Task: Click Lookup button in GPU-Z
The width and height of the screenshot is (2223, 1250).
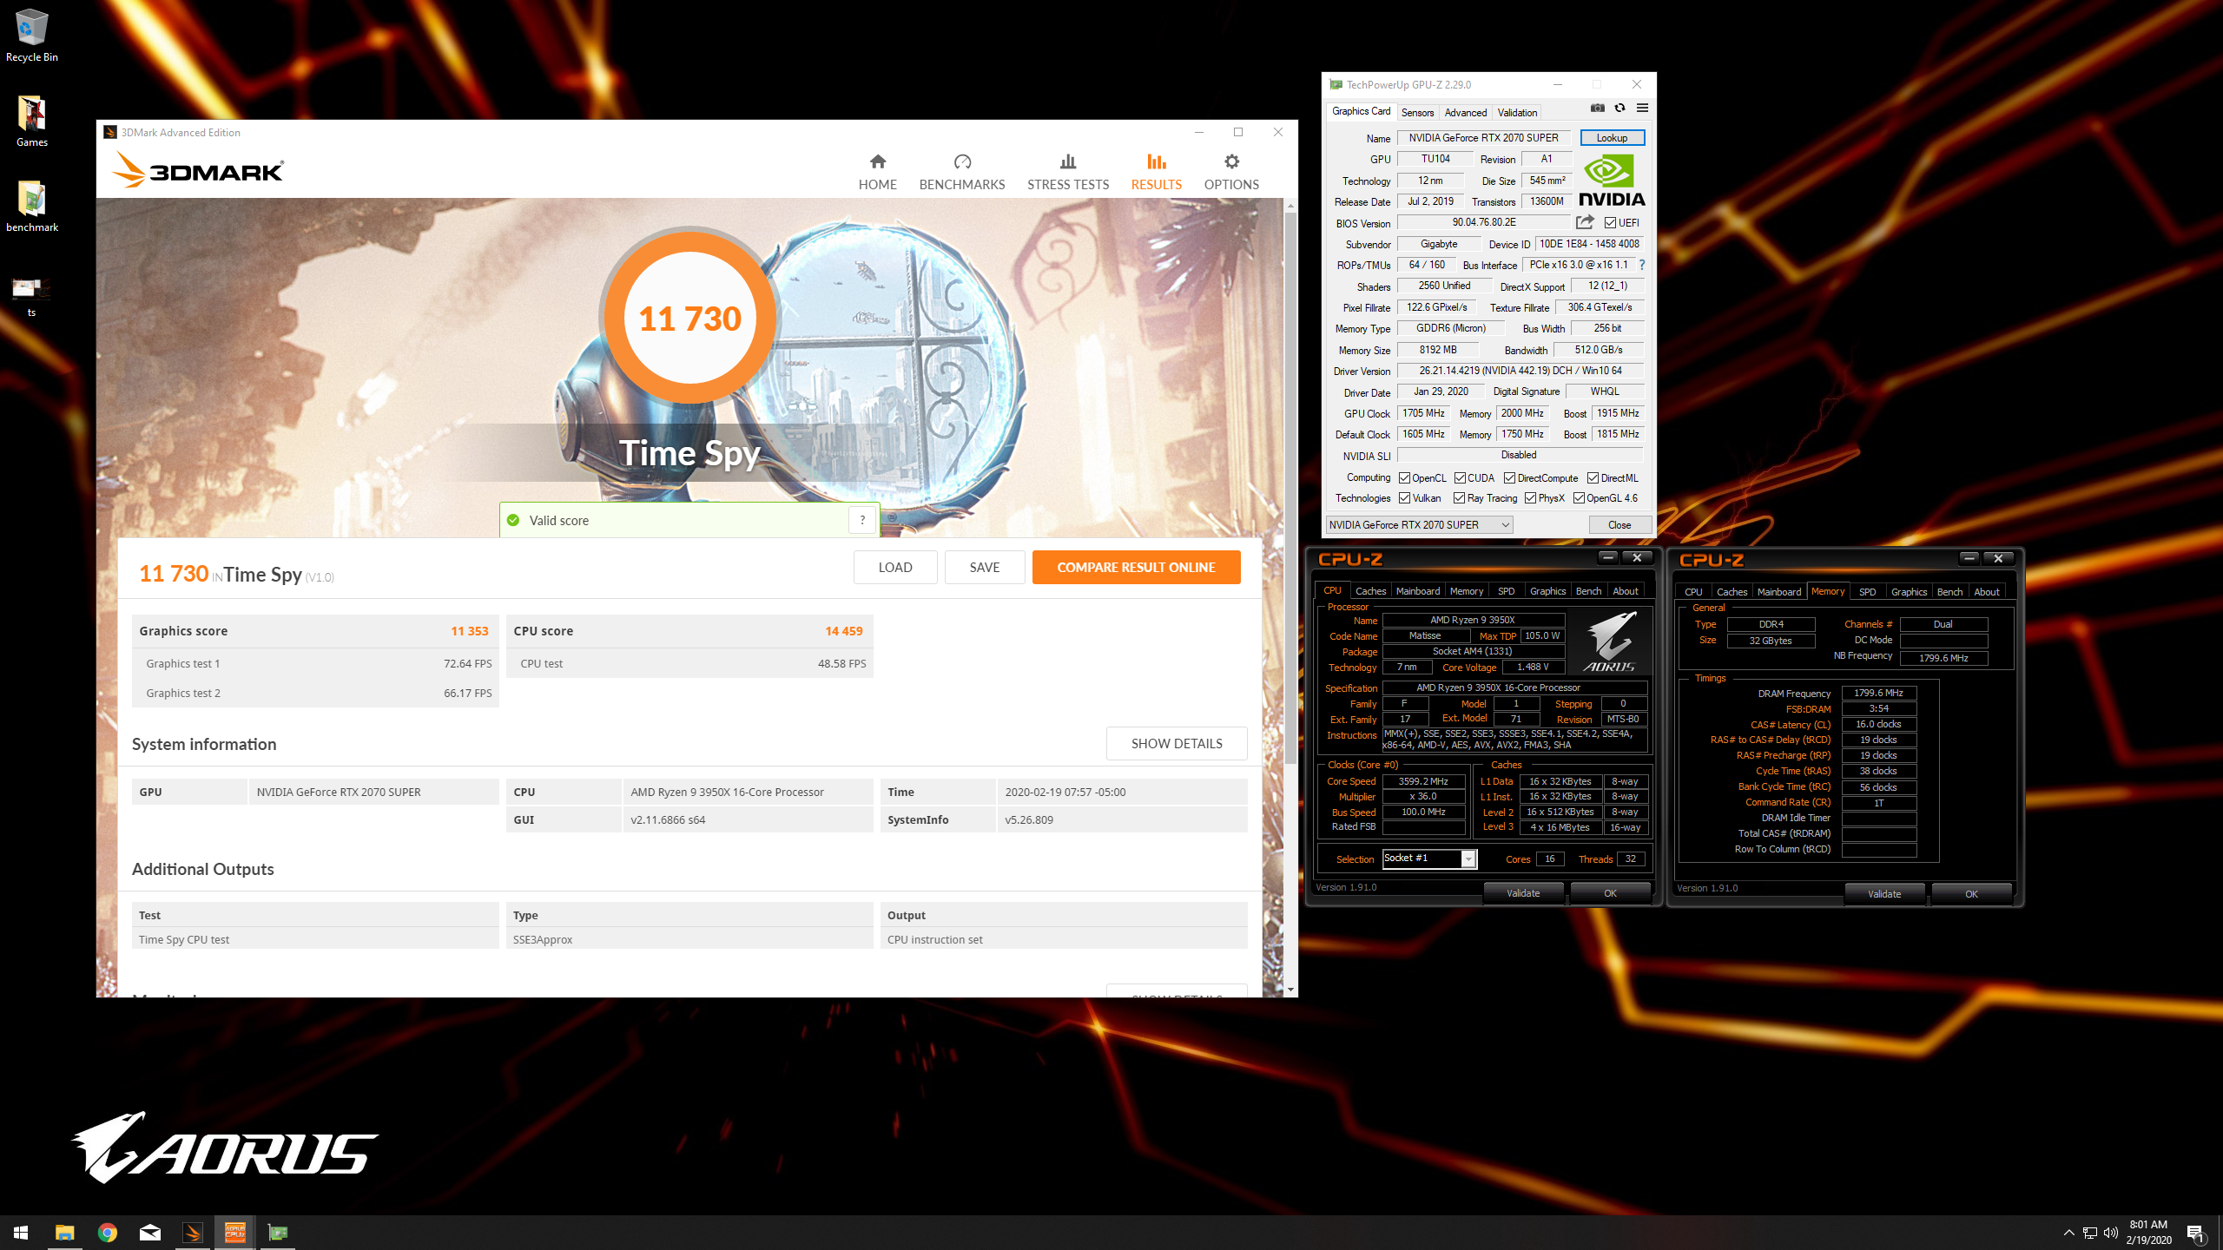Action: click(1612, 138)
